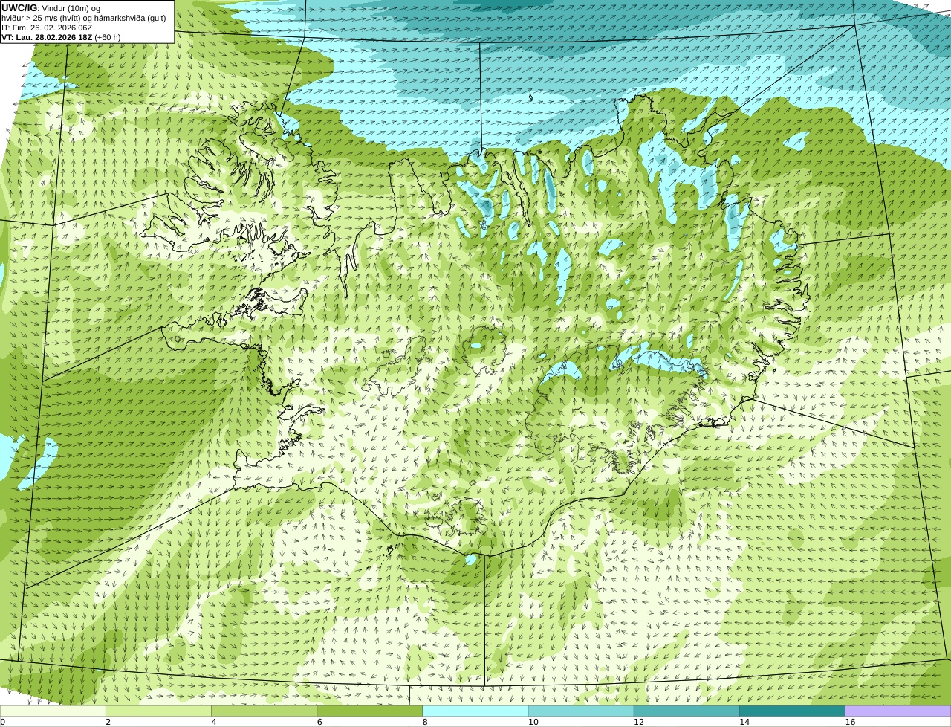
Task: Click the 'hviður > 25 m/s (hvítt)' description line
Action: [84, 18]
